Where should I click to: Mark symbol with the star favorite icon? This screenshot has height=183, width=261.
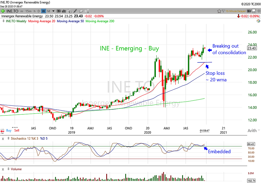[219, 11]
